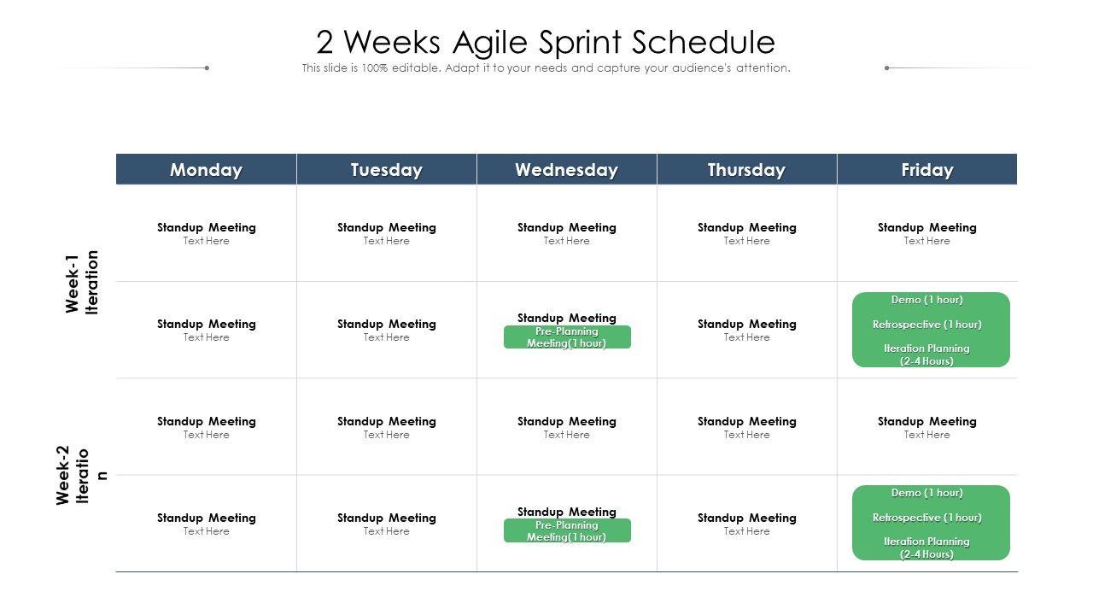Image resolution: width=1093 pixels, height=615 pixels.
Task: Click Week-1 green Pre-Planning Meeting box
Action: [567, 337]
